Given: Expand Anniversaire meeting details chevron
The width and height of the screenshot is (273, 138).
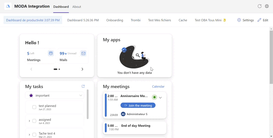Looking at the screenshot, I should tap(160, 97).
